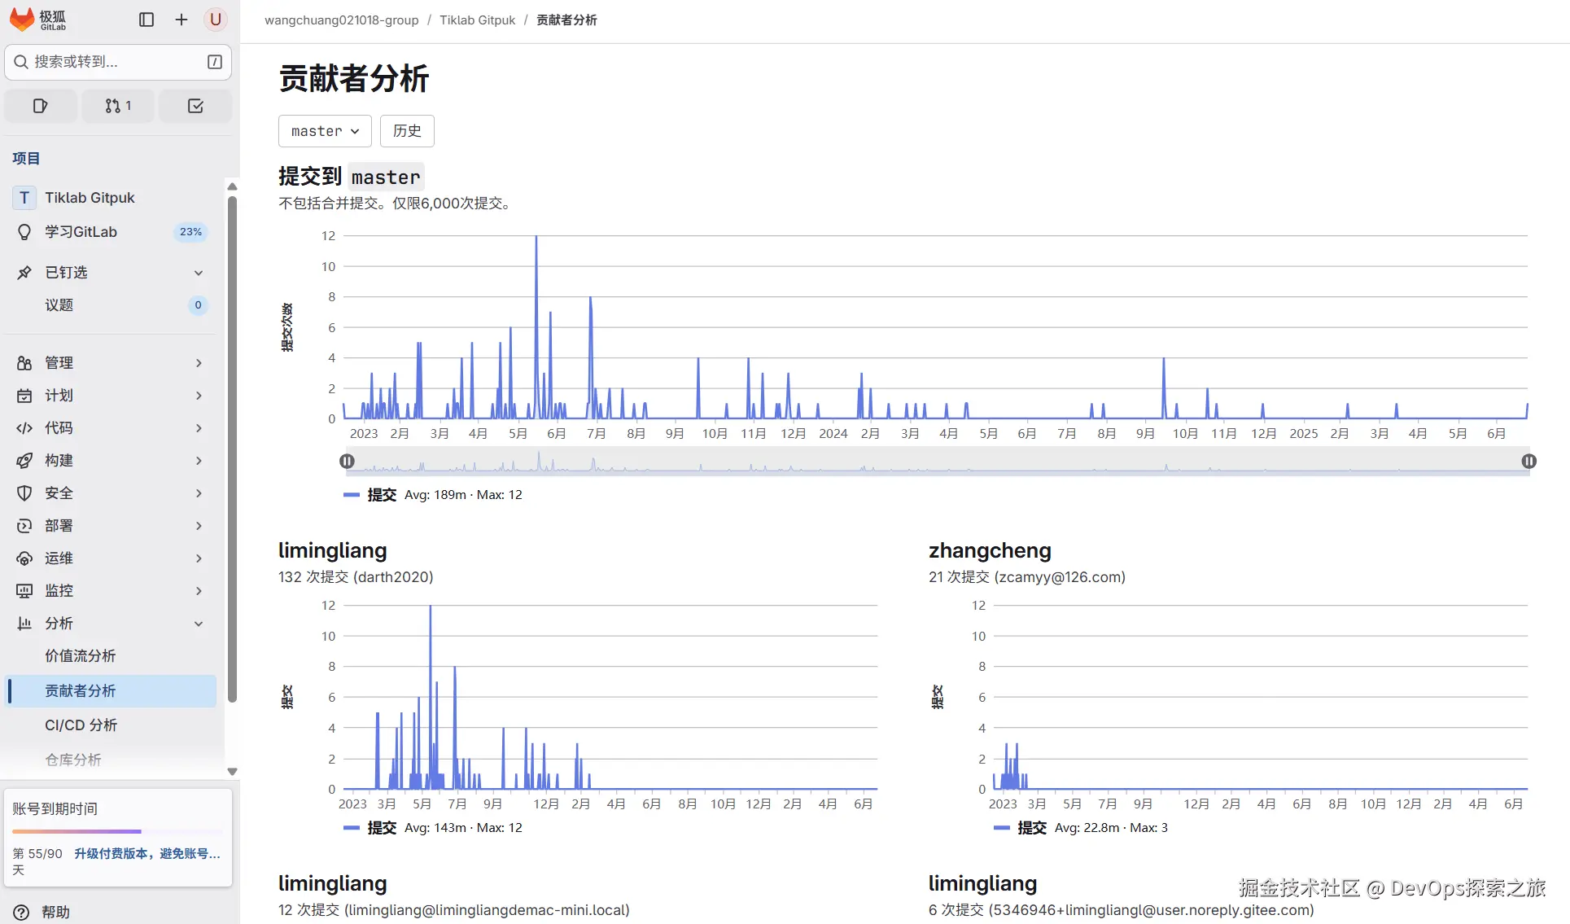Image resolution: width=1570 pixels, height=924 pixels.
Task: Open the issues shortcut icon
Action: point(41,106)
